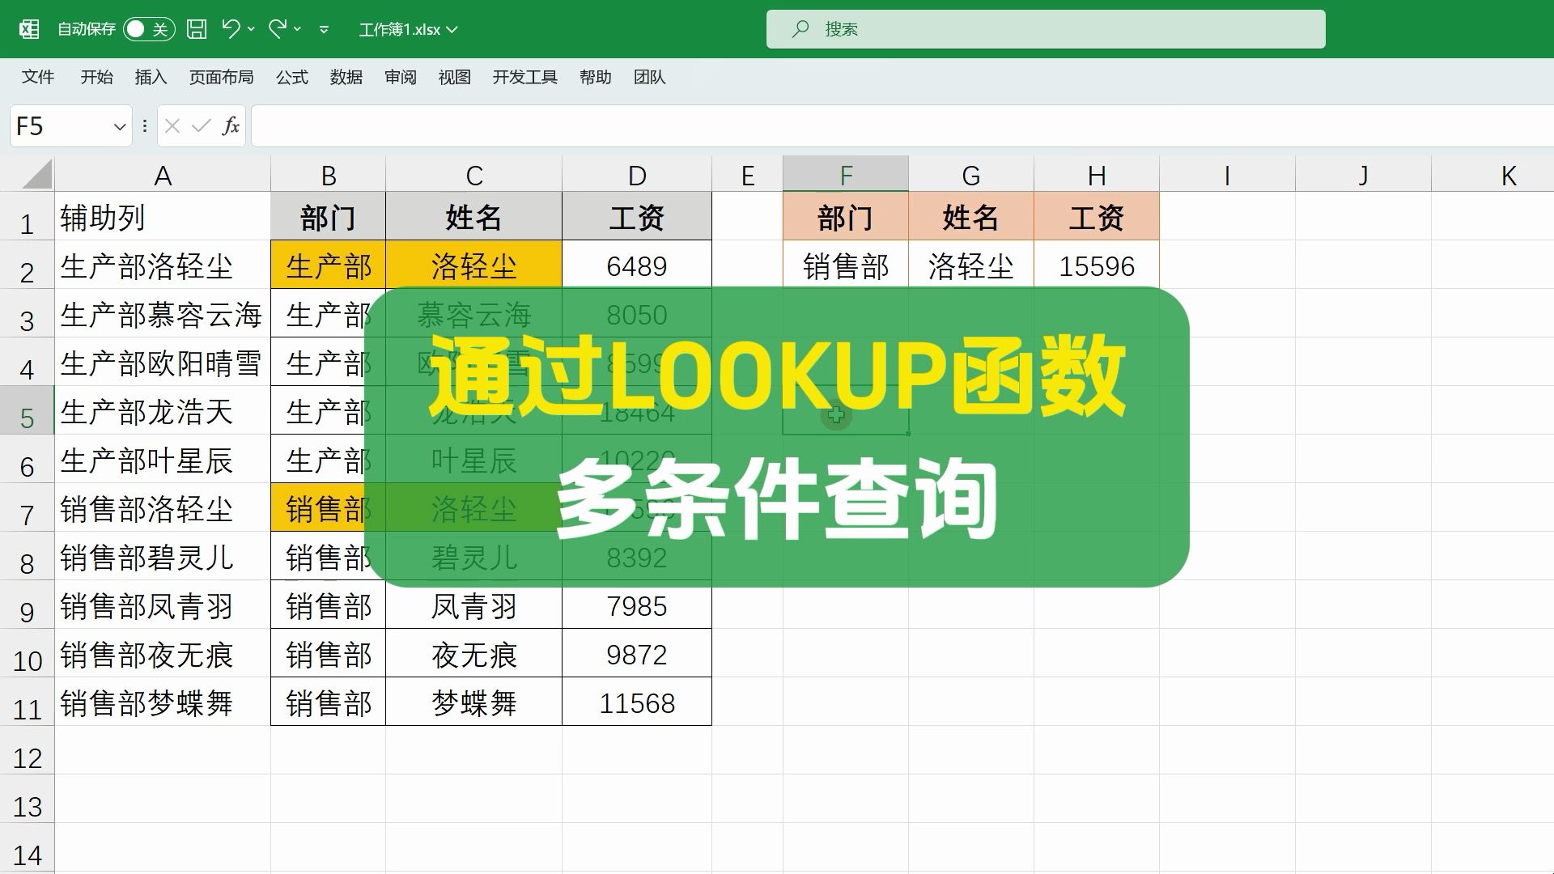Switch to the 开始 ribbon tab
1554x874 pixels.
click(96, 77)
